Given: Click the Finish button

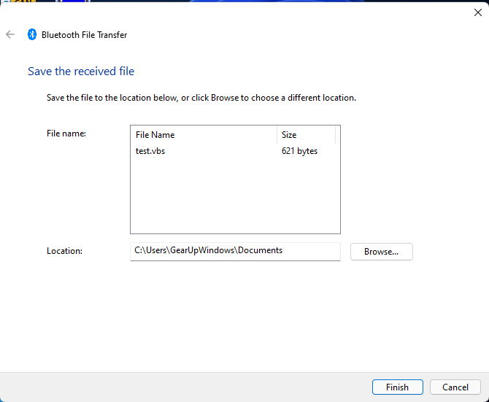Looking at the screenshot, I should pos(397,387).
